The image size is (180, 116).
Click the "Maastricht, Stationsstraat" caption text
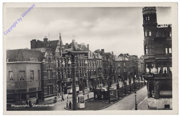[33, 105]
